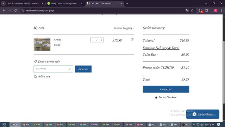Open Windows notification center icon

[x=219, y=125]
